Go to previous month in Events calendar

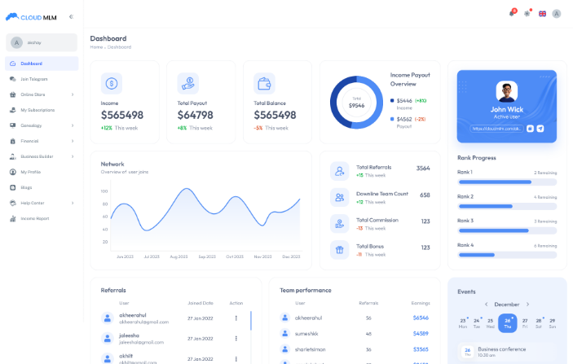tap(486, 304)
